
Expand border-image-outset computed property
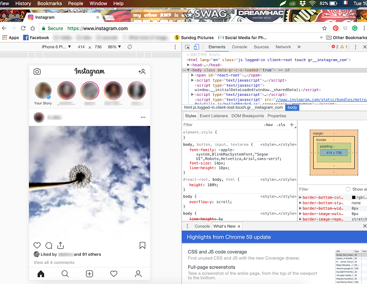pos(300,214)
